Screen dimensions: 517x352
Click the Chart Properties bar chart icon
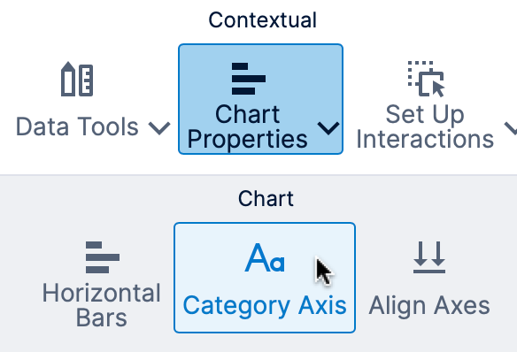click(x=249, y=79)
